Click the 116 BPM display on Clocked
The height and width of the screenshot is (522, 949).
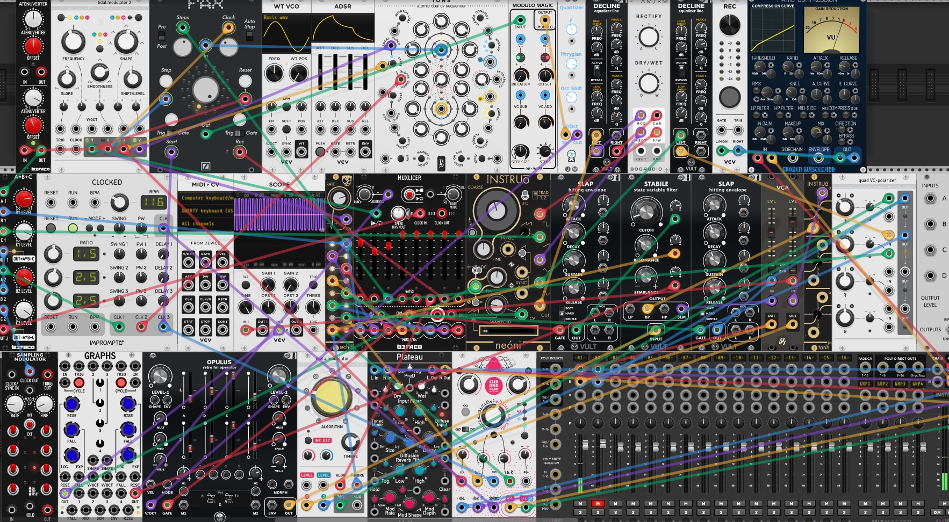click(x=153, y=202)
